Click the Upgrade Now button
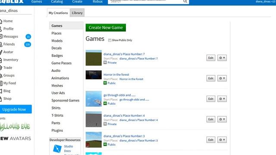 (16, 109)
